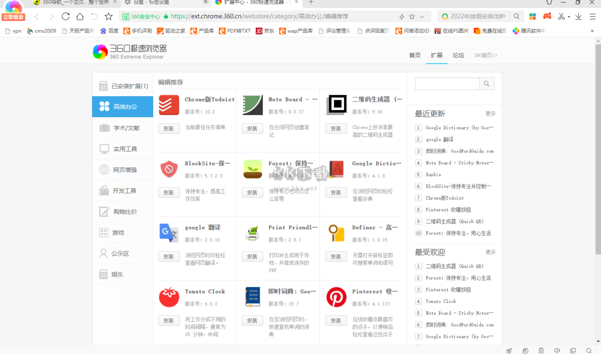Click the browser back arrow
The width and height of the screenshot is (601, 354).
click(x=37, y=17)
